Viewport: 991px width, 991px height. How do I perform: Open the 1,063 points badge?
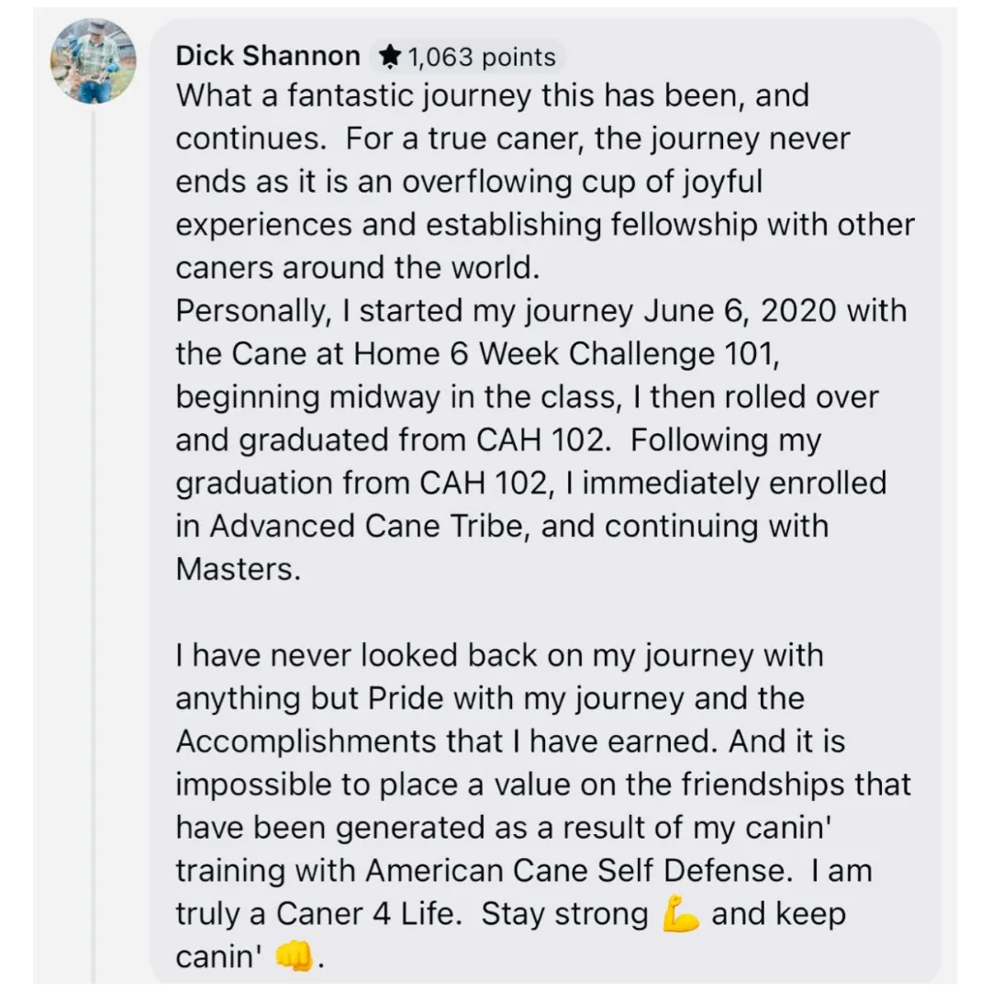pos(467,57)
